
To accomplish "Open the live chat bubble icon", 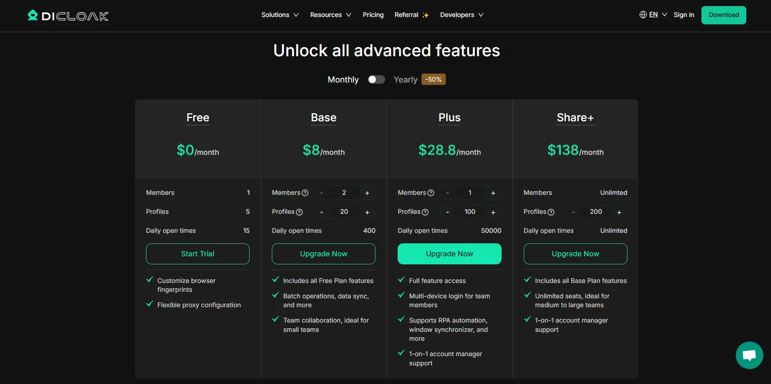I will 749,355.
